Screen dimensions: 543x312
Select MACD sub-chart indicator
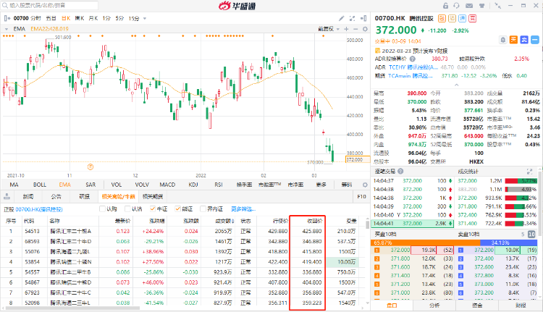pyautogui.click(x=167, y=185)
